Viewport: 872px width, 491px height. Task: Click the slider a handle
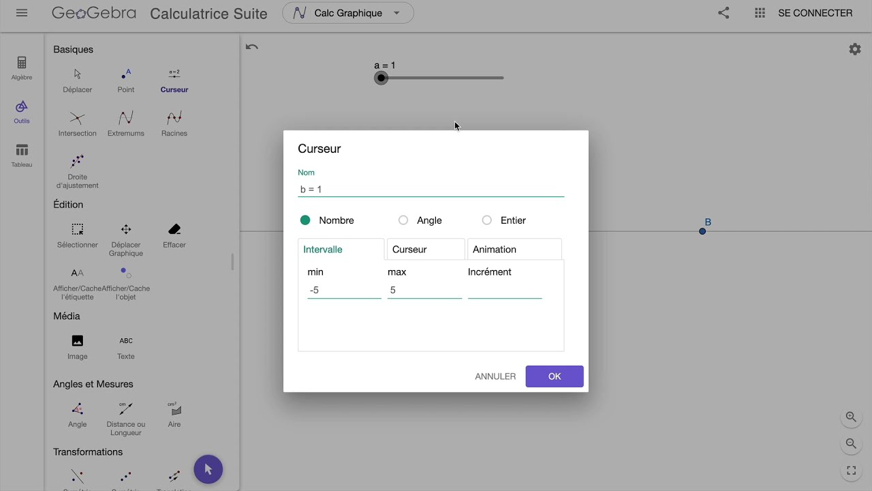tap(381, 78)
